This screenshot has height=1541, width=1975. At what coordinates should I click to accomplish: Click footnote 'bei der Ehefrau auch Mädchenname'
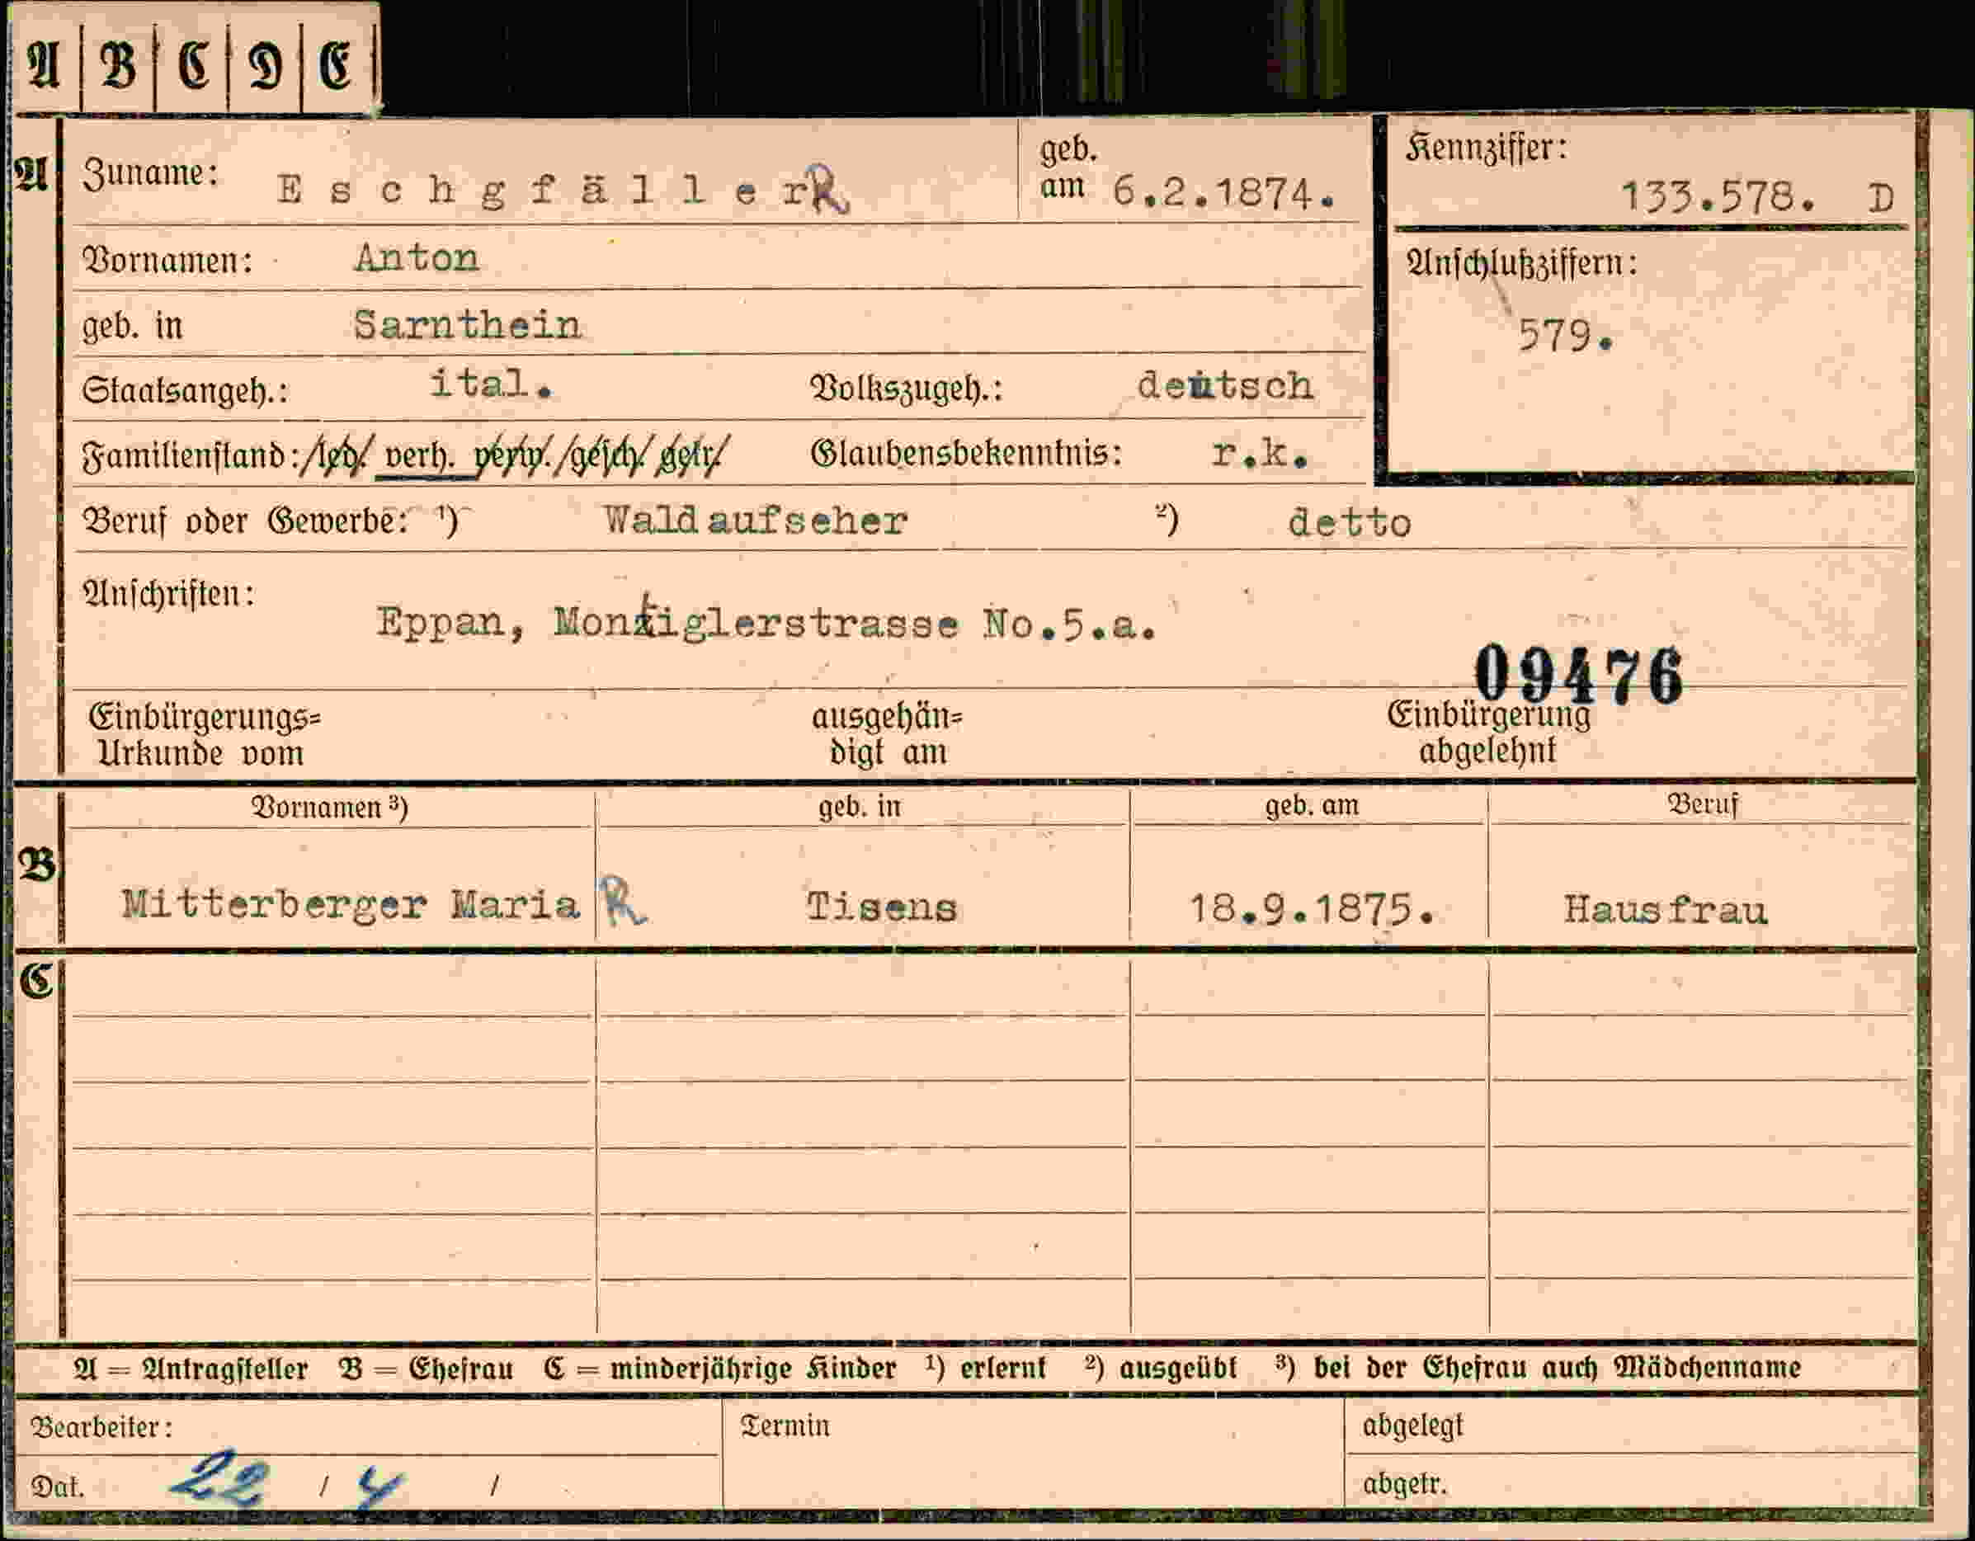[x=1558, y=1366]
